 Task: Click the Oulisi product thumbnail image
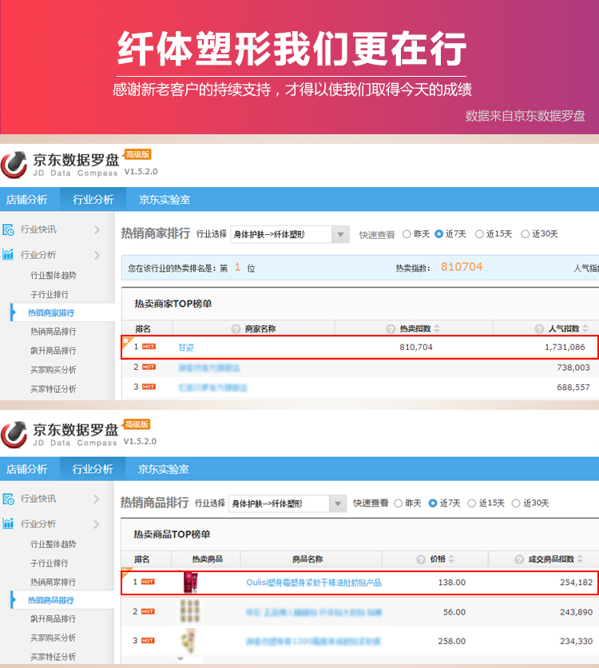190,583
